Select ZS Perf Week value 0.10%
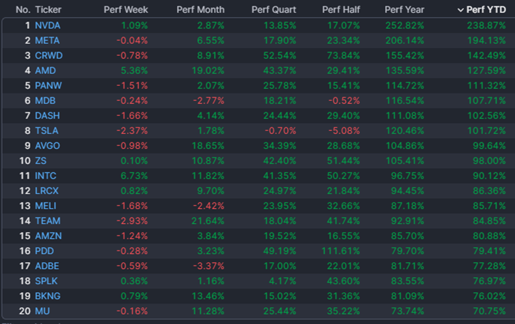Image resolution: width=515 pixels, height=324 pixels. [x=134, y=161]
